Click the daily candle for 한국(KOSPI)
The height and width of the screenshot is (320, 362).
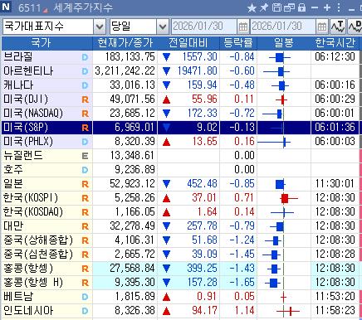289,198
